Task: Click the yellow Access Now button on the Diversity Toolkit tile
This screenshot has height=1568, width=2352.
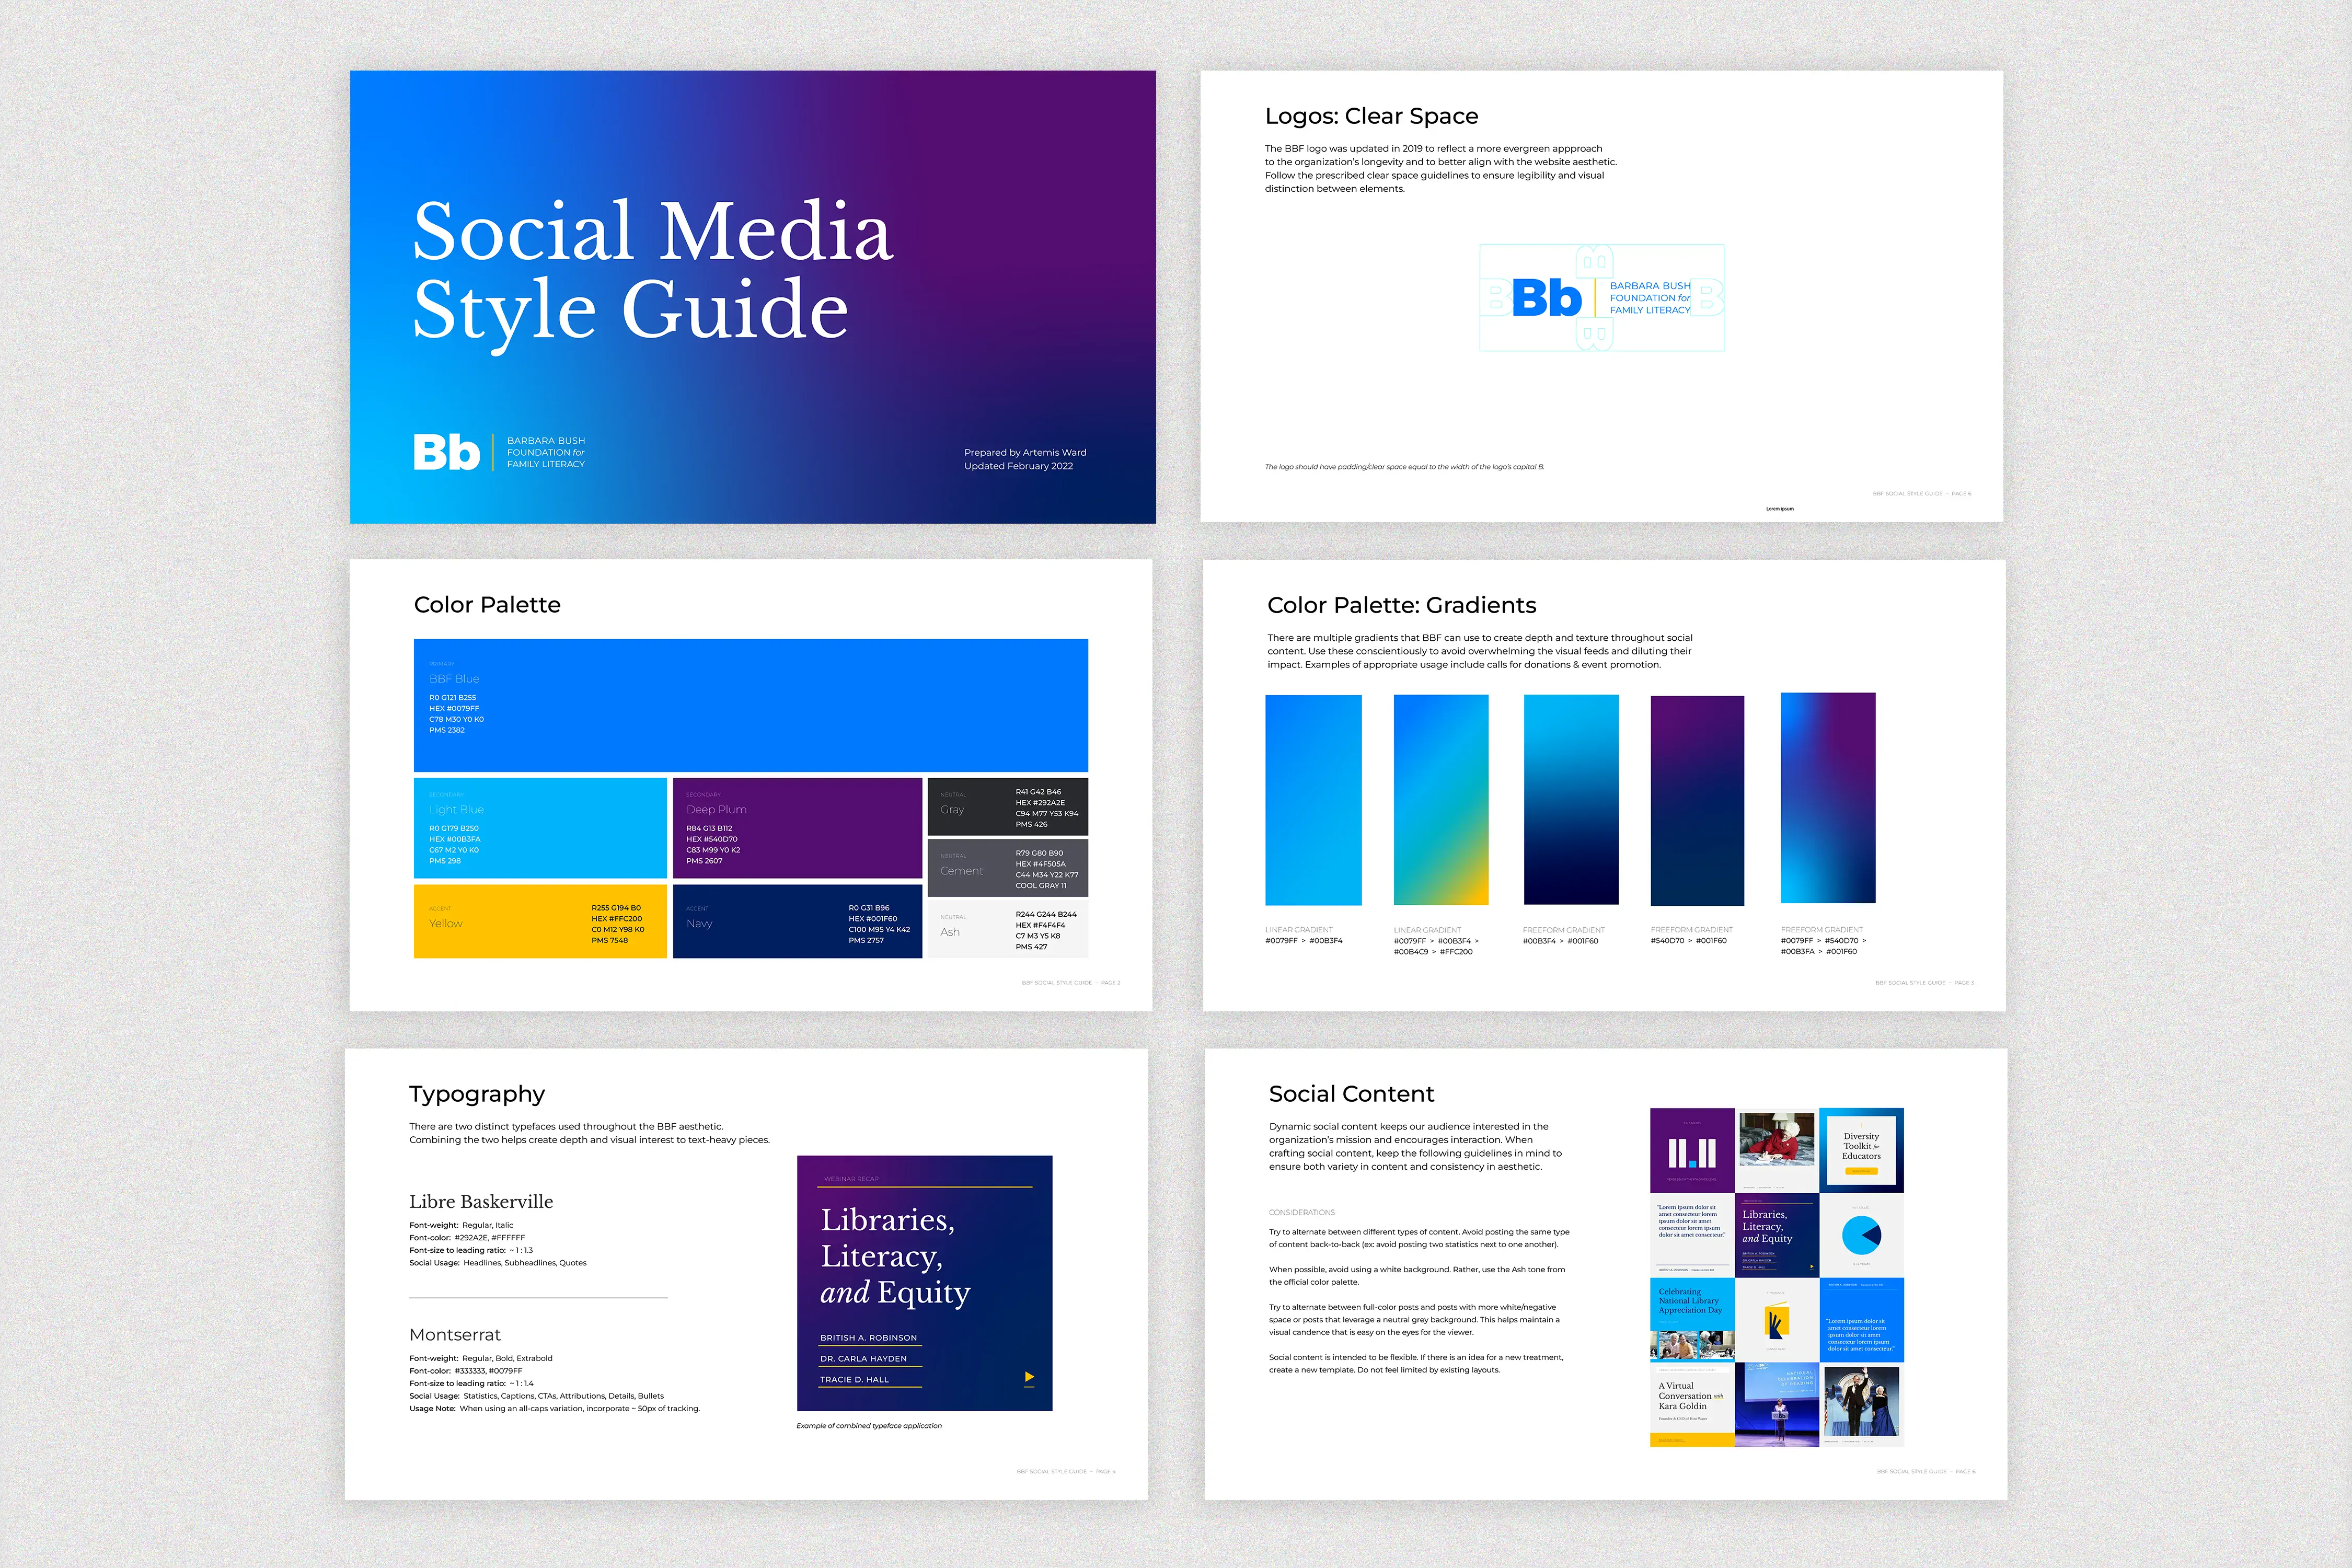Action: pos(1861,1170)
